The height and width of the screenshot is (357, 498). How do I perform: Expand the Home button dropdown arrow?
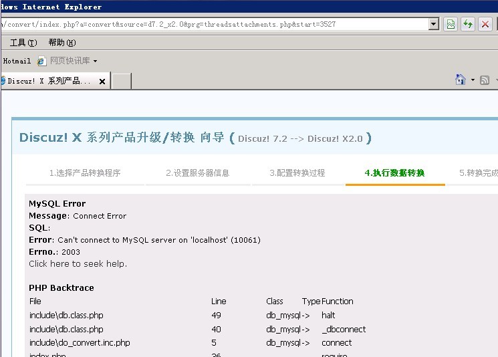coord(473,80)
